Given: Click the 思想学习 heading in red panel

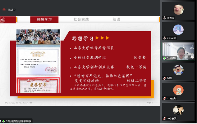Looking at the screenshot, I should tap(83, 38).
